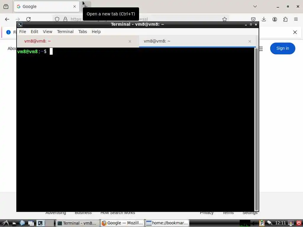Viewport: 303px width, 227px height.
Task: Open the Terminal menu in menu bar
Action: [65, 32]
